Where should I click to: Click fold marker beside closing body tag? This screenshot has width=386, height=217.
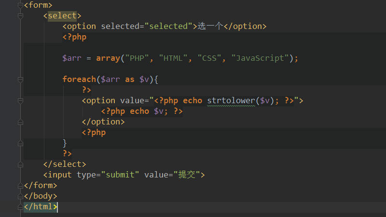pyautogui.click(x=20, y=196)
